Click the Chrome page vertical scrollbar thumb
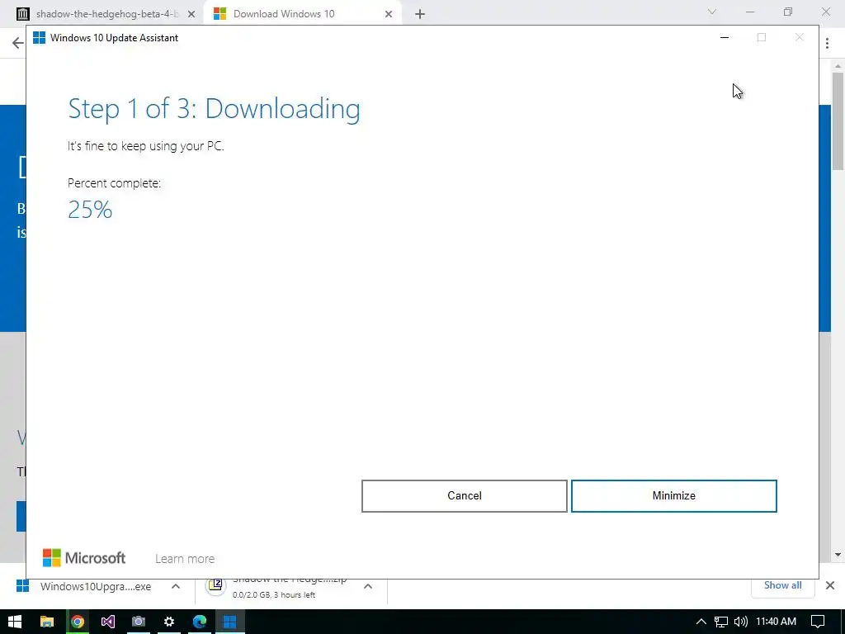This screenshot has width=845, height=634. coord(838,121)
